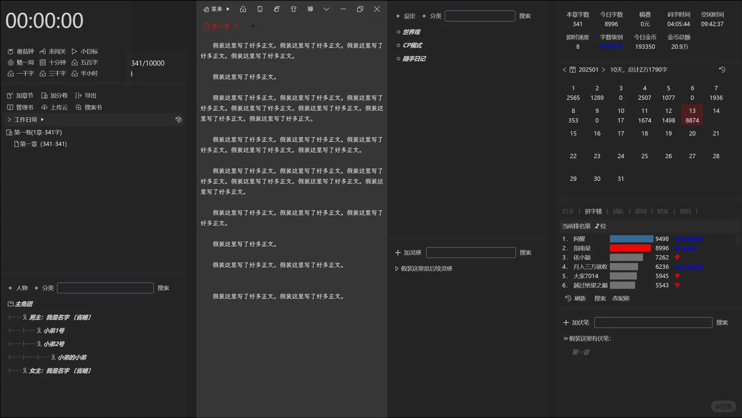742x418 pixels.
Task: Open the 来闯关 challenge mode
Action: click(53, 51)
